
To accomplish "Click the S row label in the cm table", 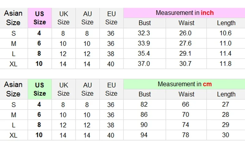I will point(13,105).
